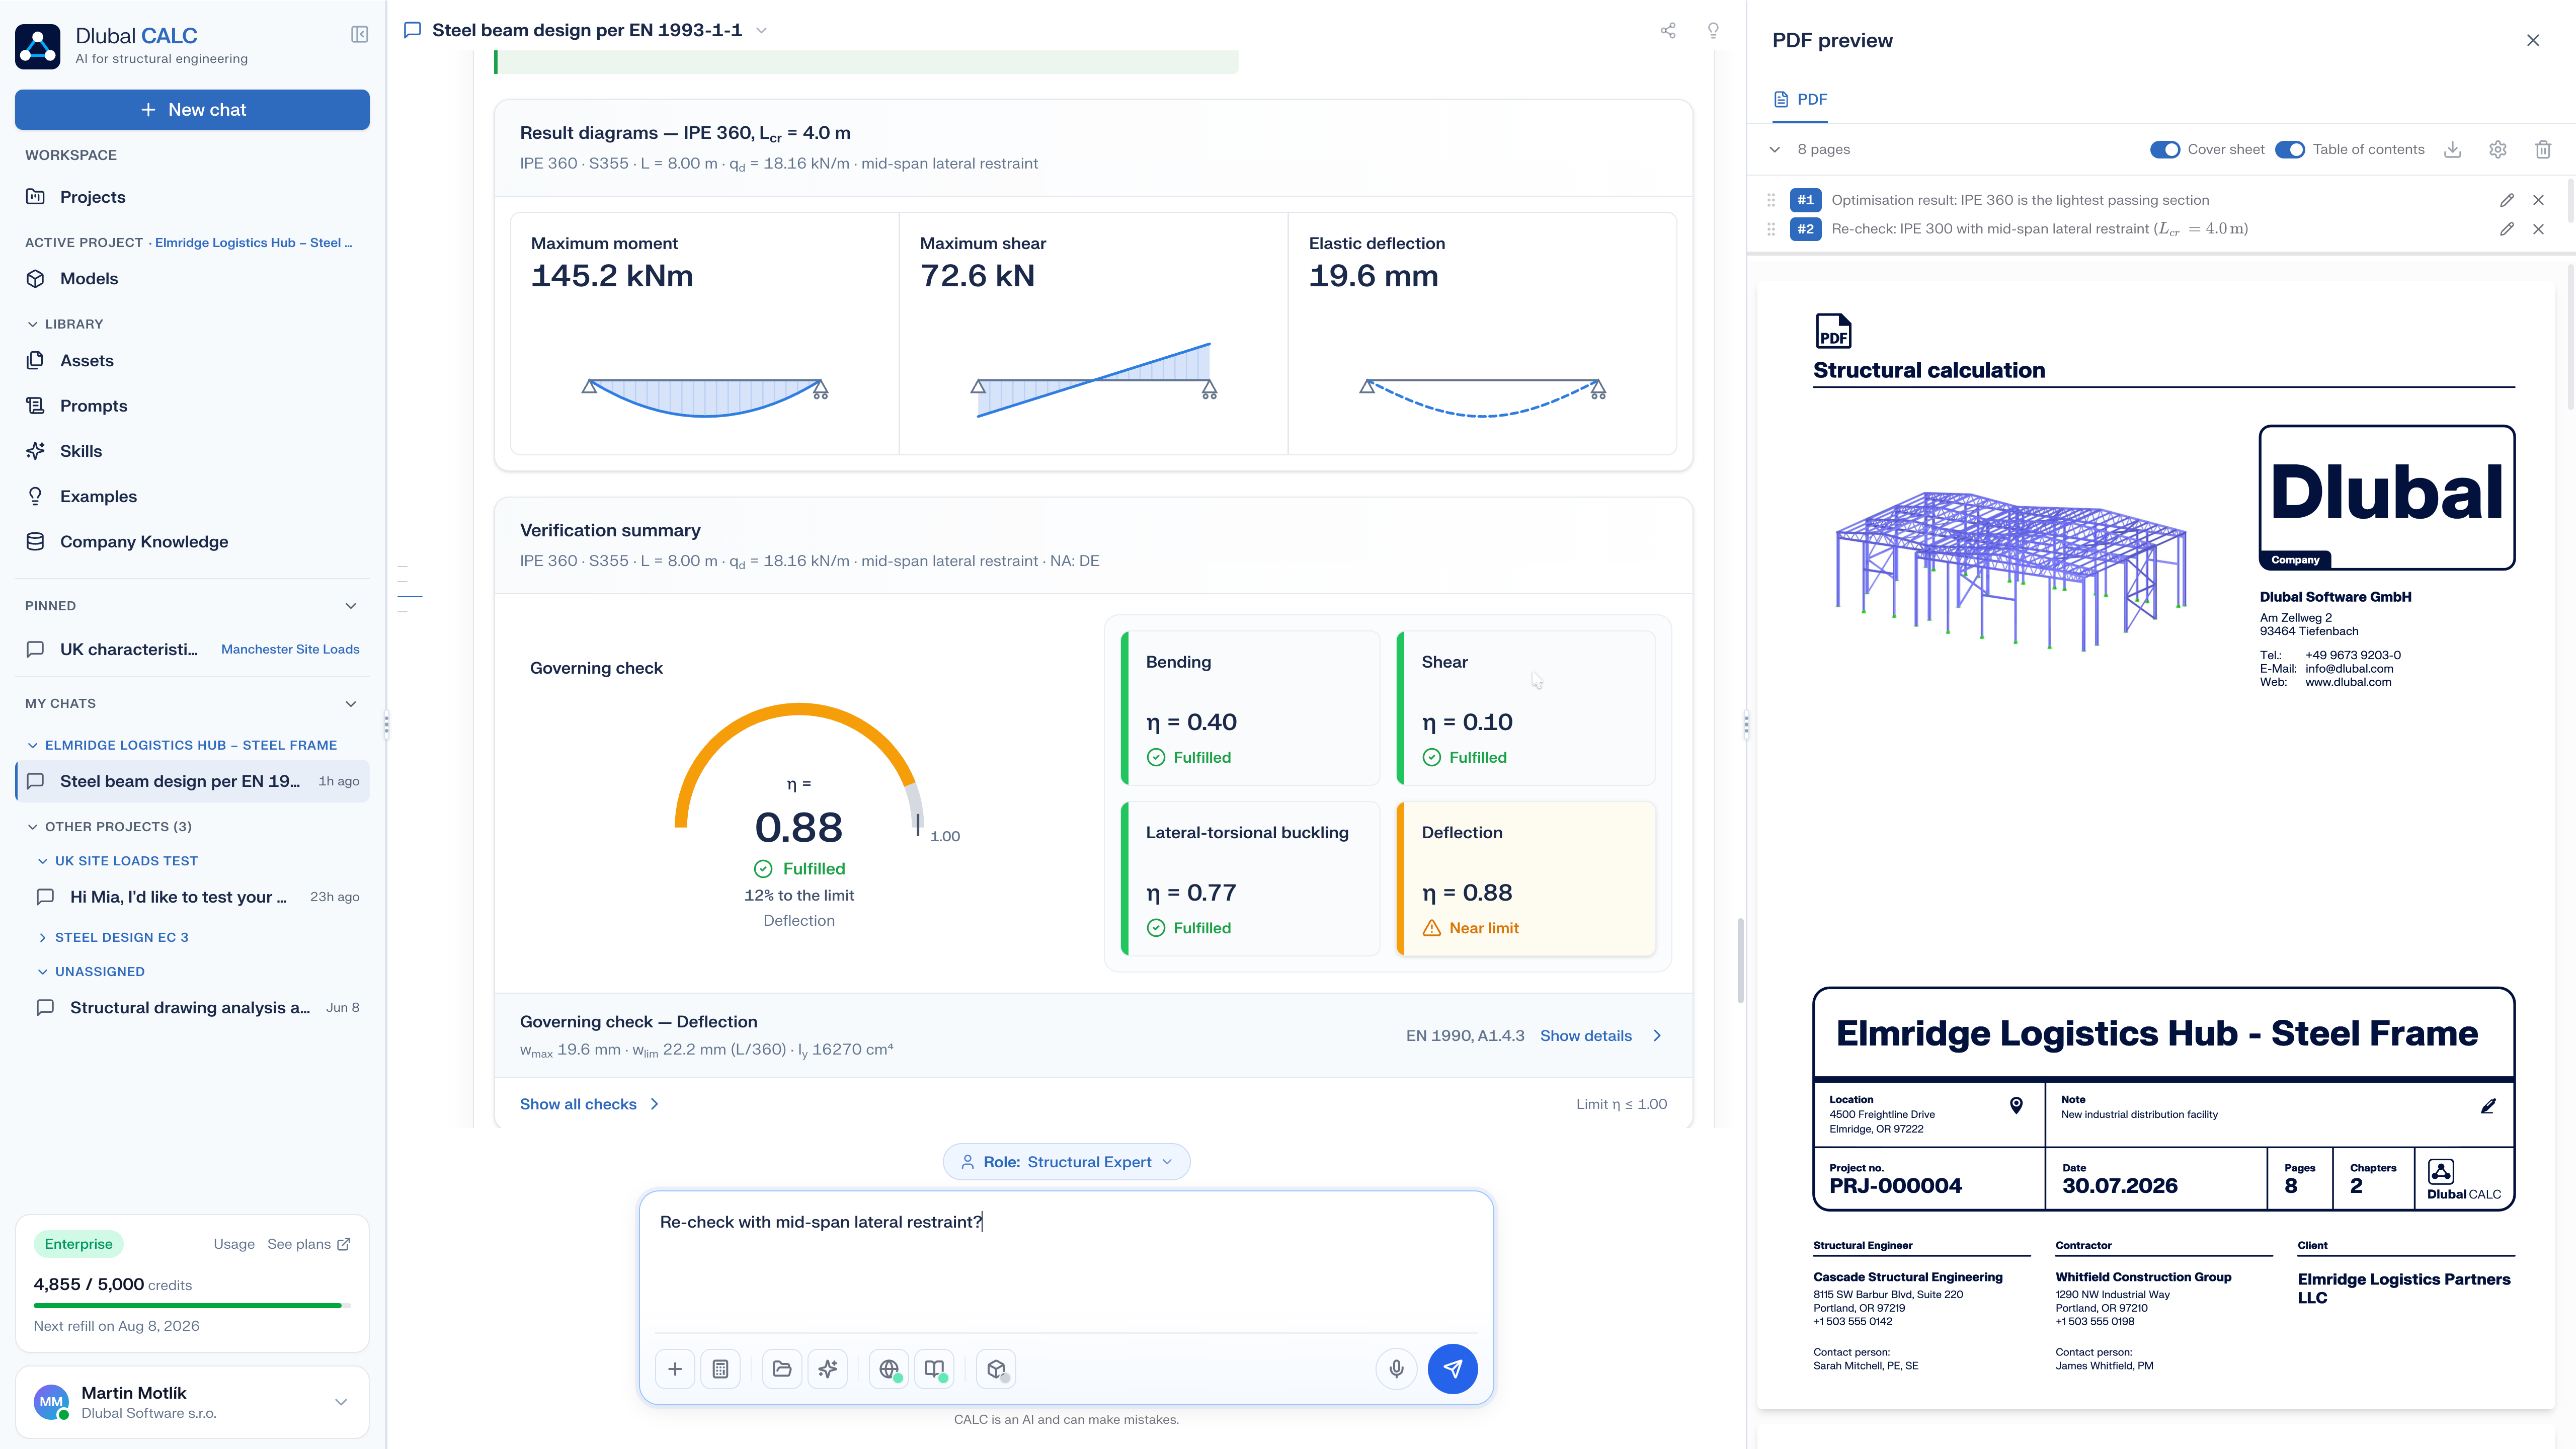
Task: Click the credits usage progress bar
Action: pos(192,1305)
